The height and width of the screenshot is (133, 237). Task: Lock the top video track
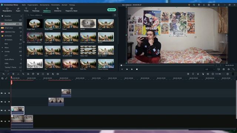click(x=5, y=93)
